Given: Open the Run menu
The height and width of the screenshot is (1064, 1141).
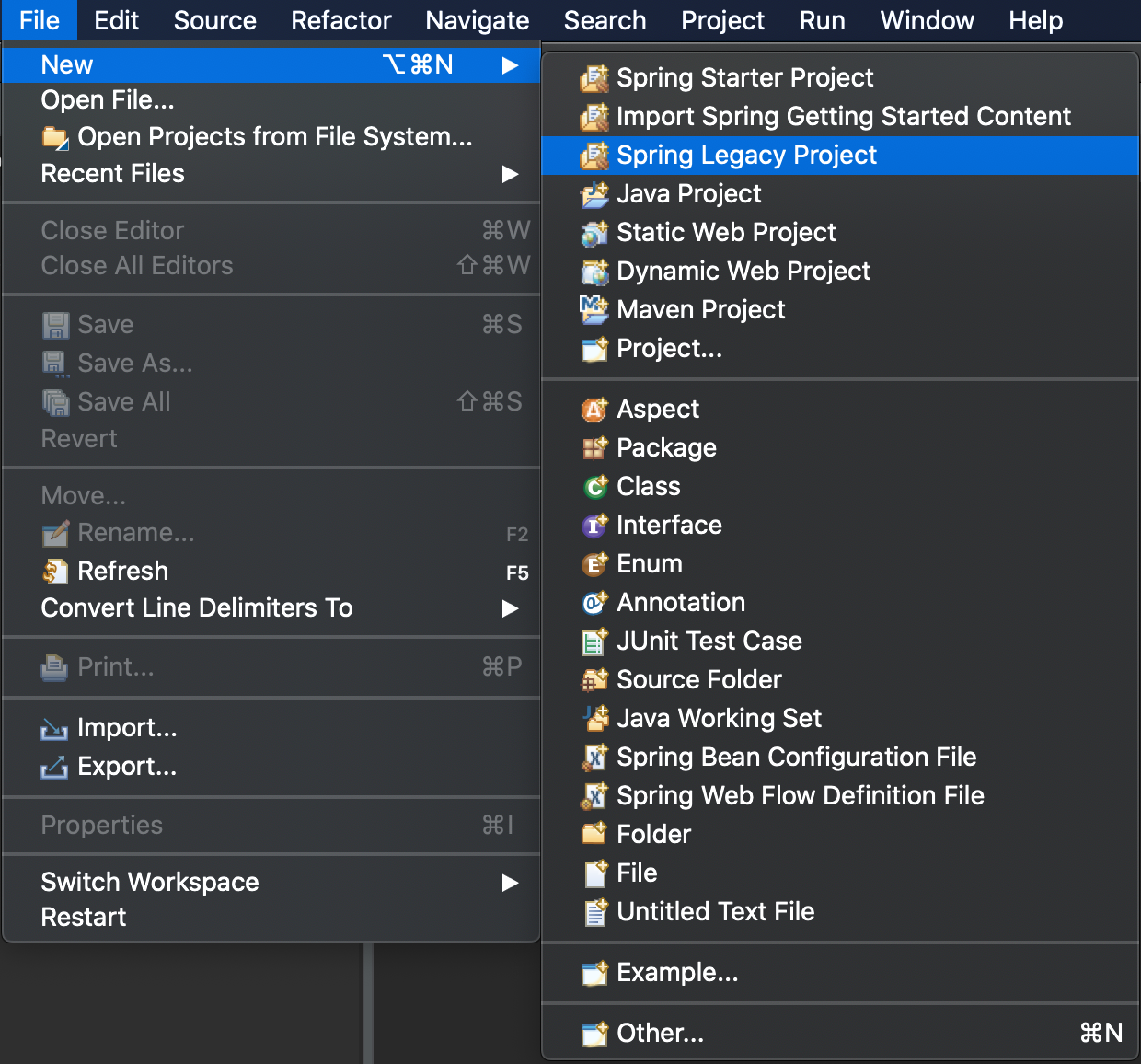Looking at the screenshot, I should click(x=823, y=20).
